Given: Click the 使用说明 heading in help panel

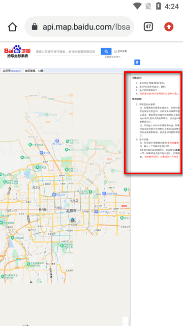Looking at the screenshot, I should click(x=137, y=99).
